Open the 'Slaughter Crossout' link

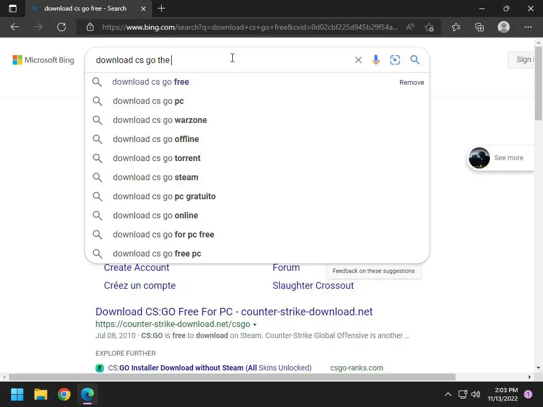point(313,286)
